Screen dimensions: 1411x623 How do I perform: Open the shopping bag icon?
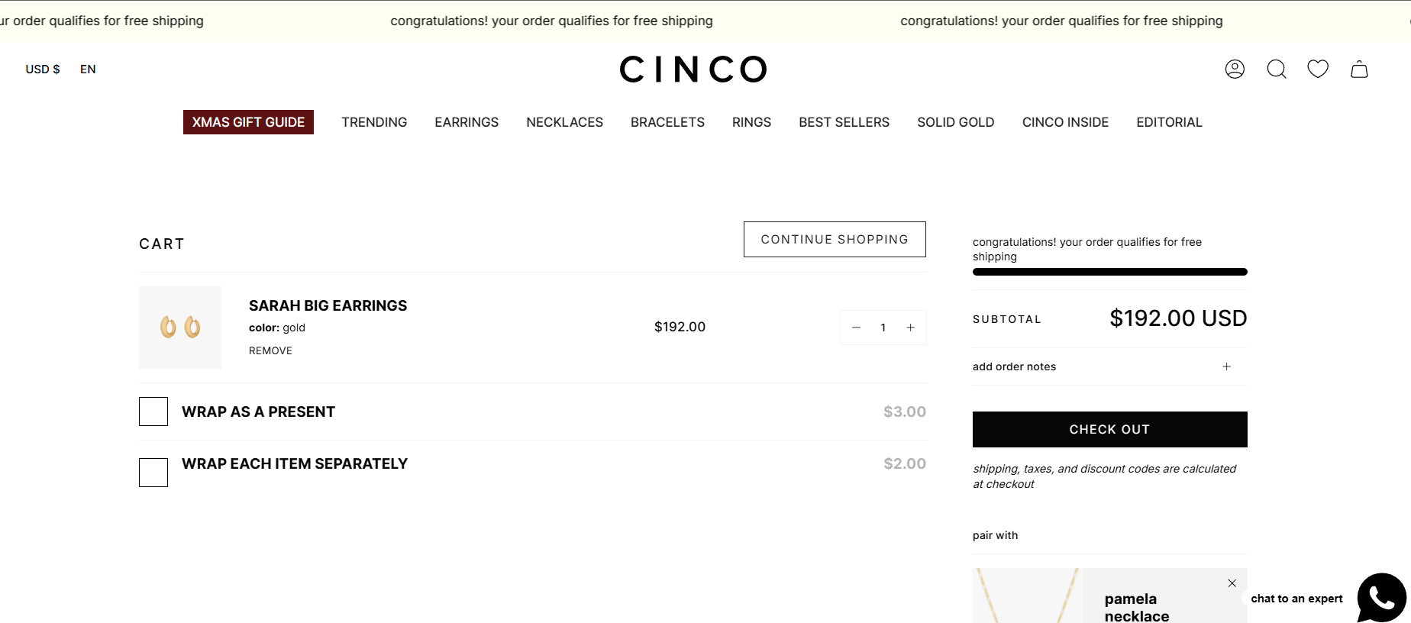click(1359, 69)
